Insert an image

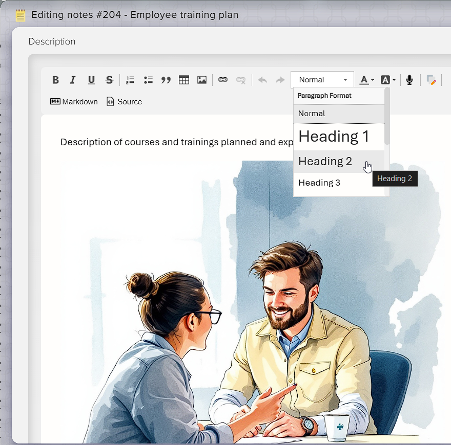(x=202, y=80)
